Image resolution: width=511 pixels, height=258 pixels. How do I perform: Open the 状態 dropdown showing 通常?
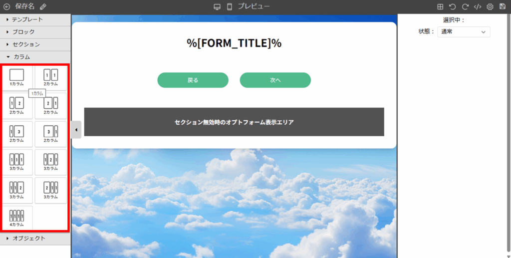[x=464, y=32]
